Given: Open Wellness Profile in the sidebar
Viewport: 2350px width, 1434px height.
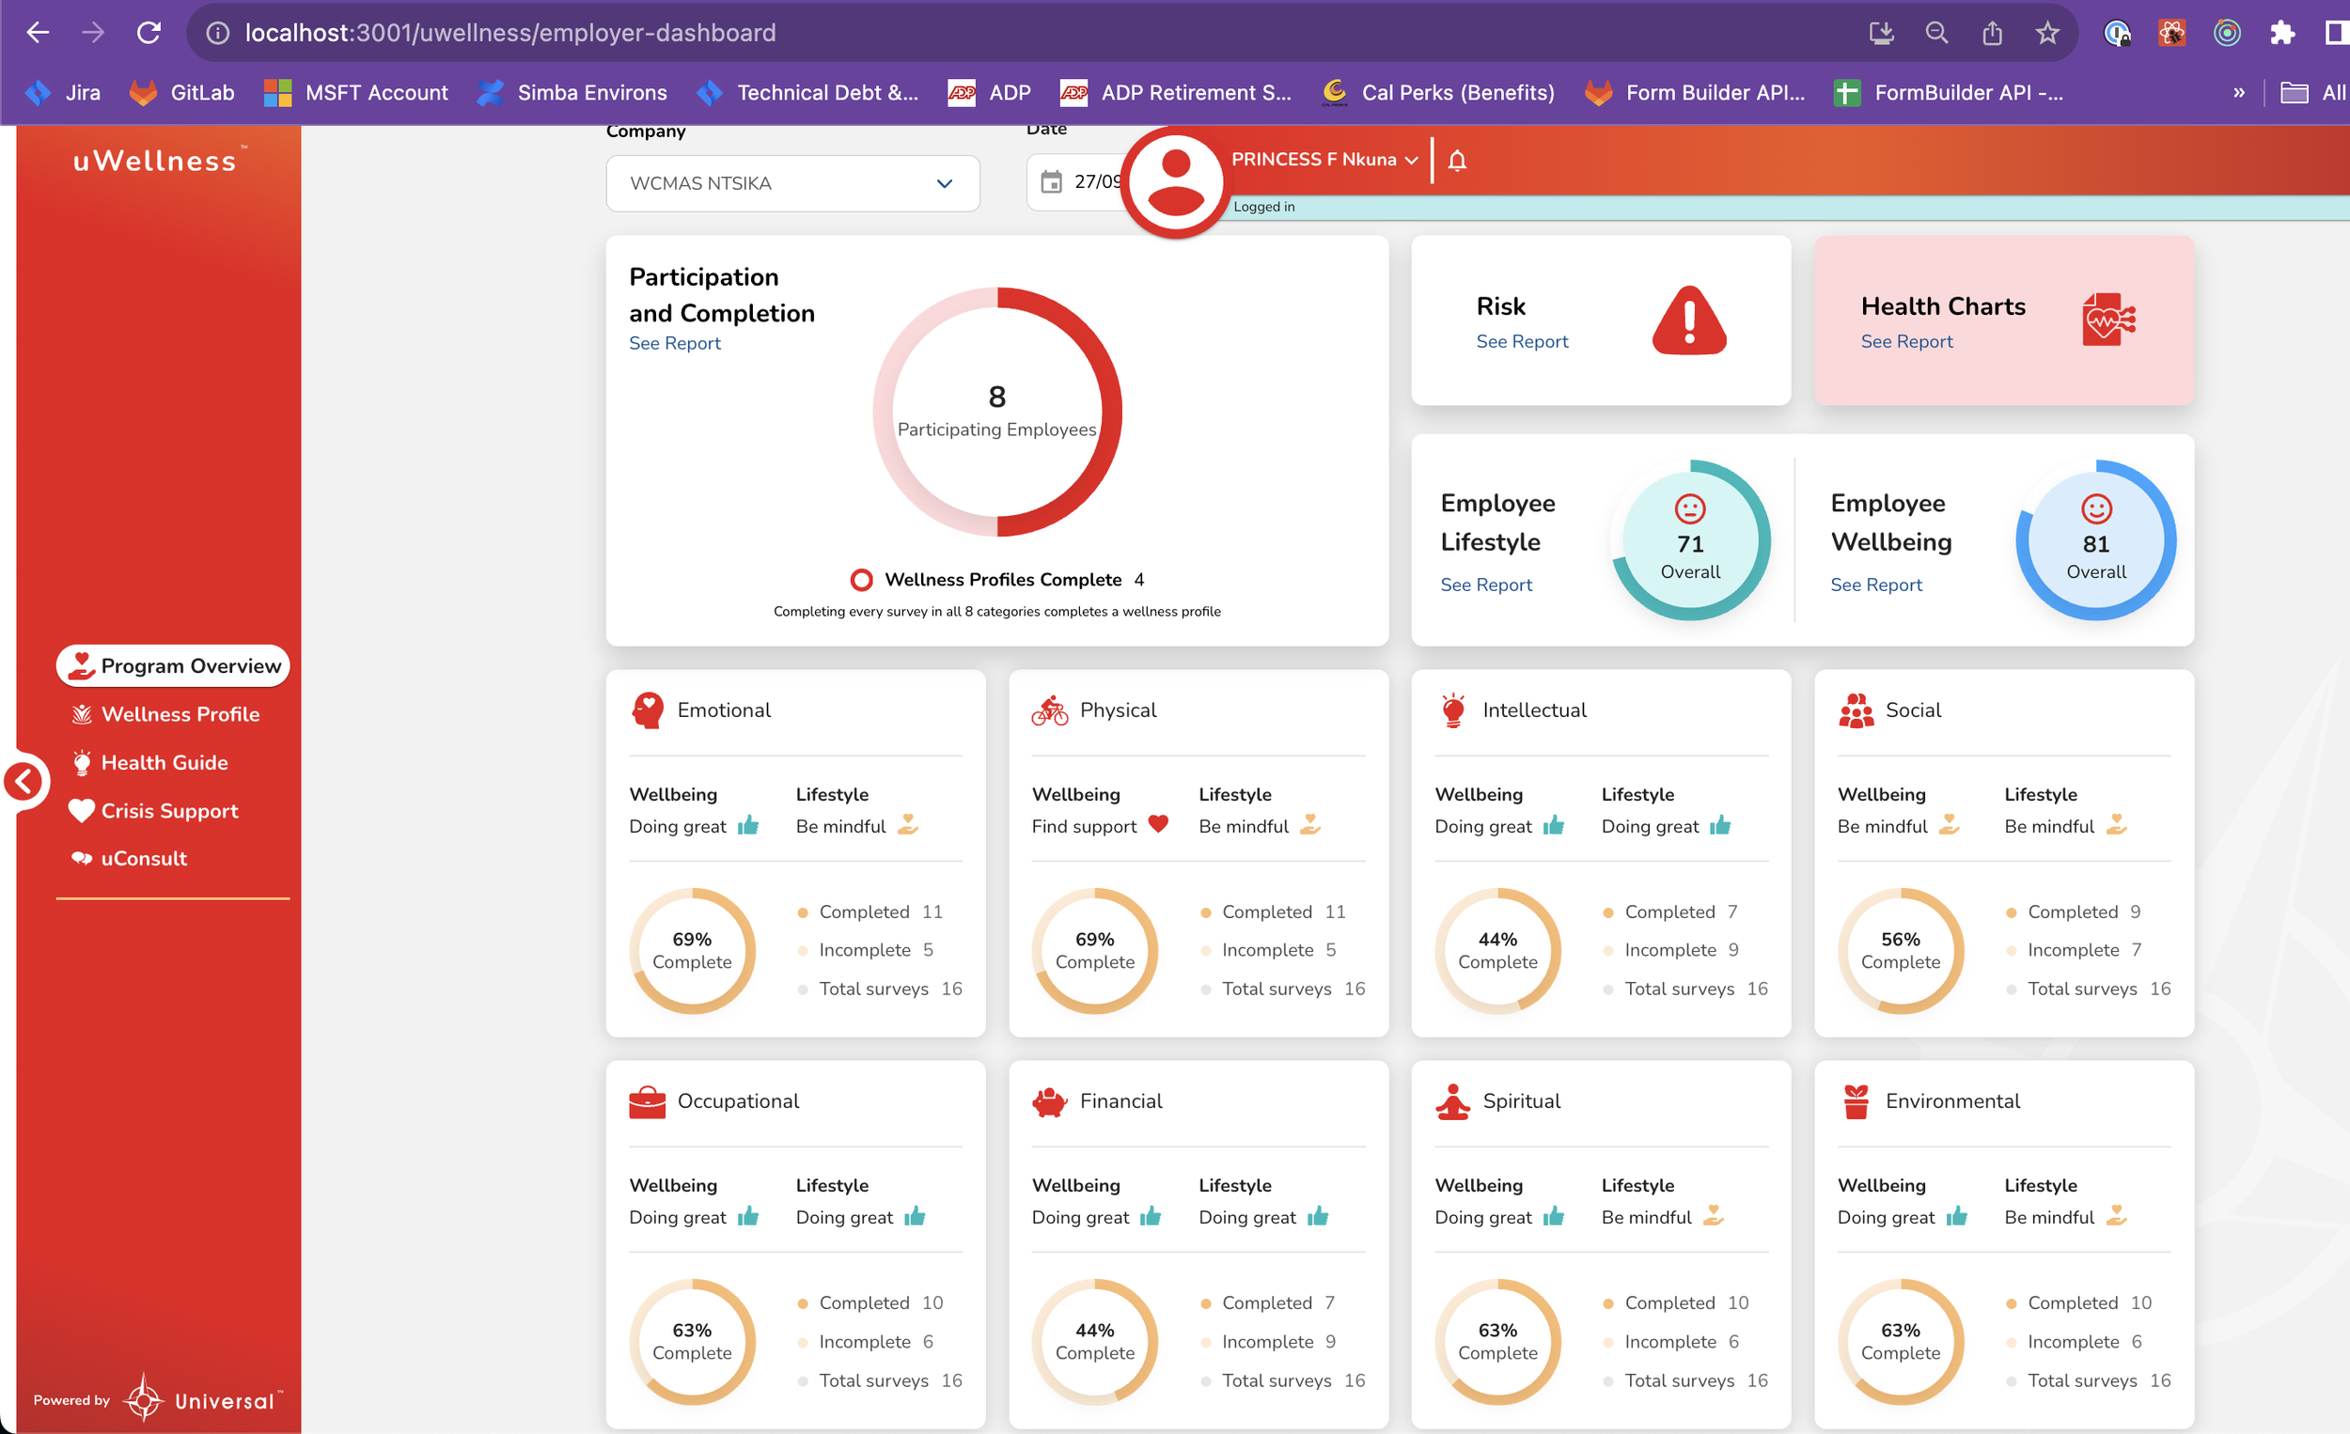Looking at the screenshot, I should point(180,714).
